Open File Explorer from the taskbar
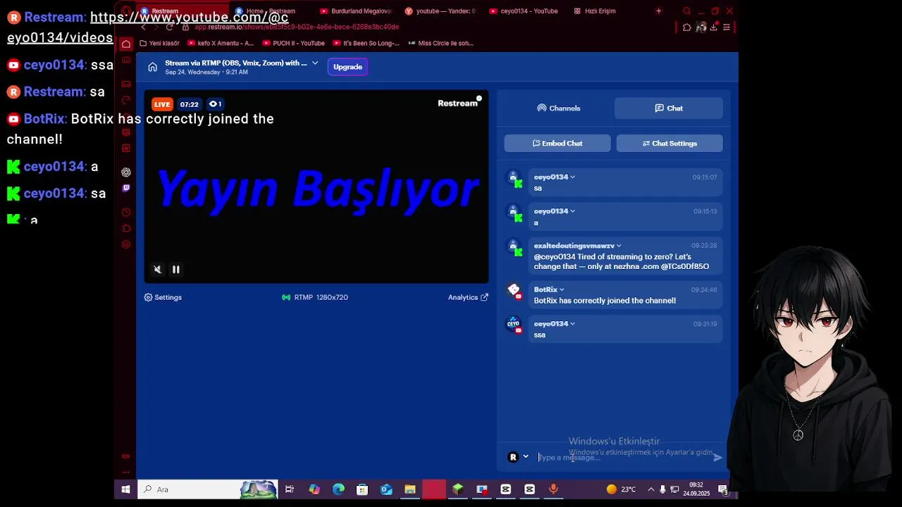The width and height of the screenshot is (902, 507). (x=410, y=489)
